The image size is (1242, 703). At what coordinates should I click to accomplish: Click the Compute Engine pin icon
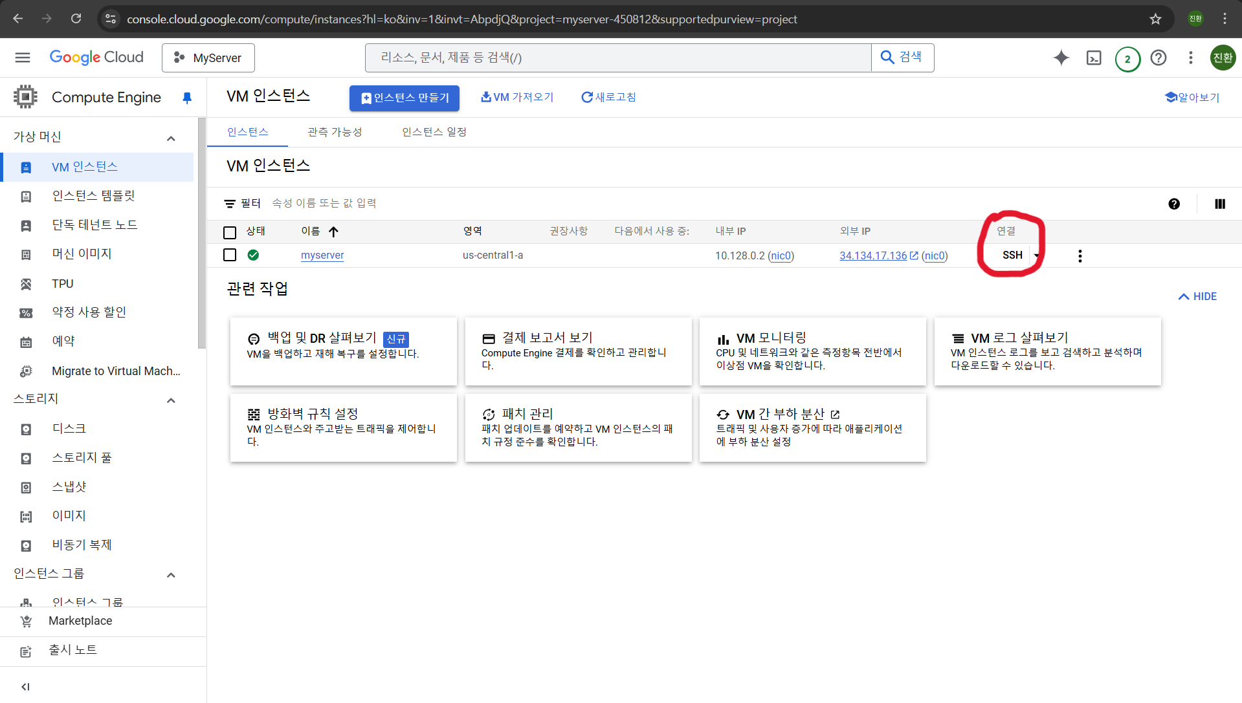click(187, 98)
